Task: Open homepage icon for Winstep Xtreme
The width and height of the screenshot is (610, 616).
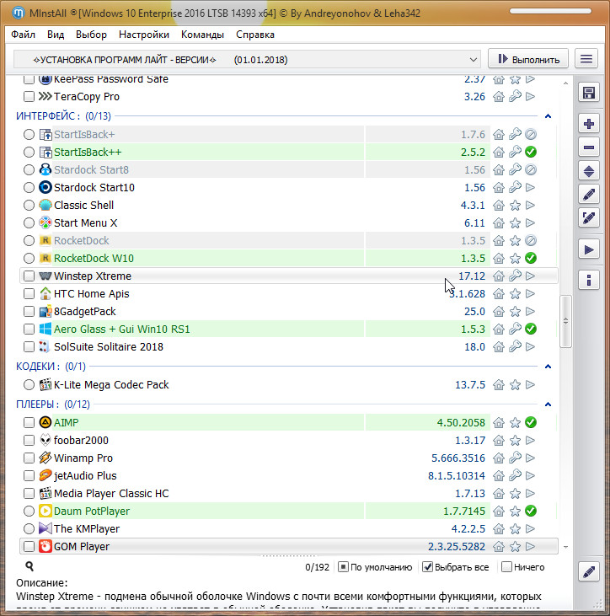Action: point(499,276)
